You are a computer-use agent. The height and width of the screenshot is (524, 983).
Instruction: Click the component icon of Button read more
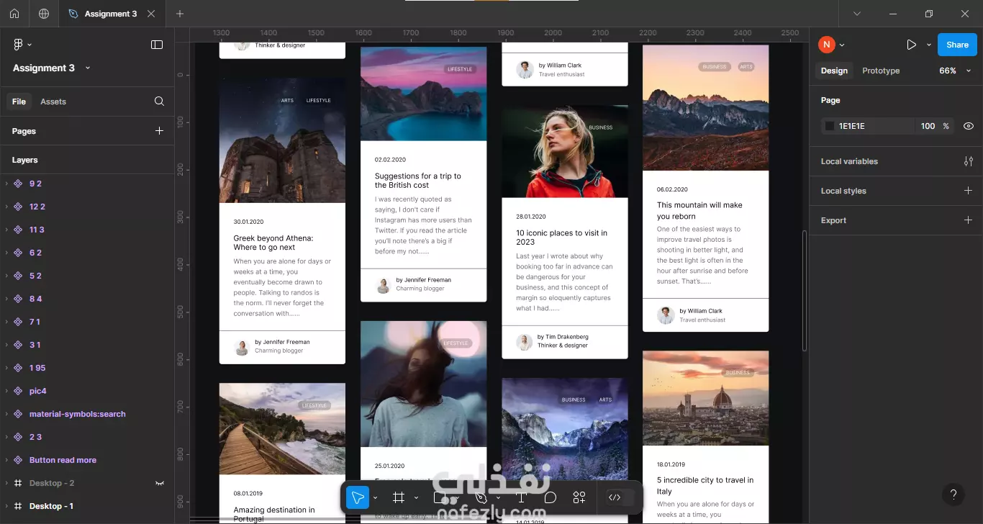(x=19, y=460)
